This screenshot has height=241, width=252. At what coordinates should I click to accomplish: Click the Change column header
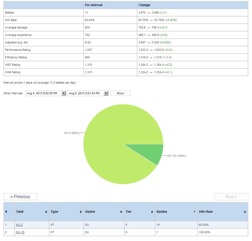coord(144,5)
